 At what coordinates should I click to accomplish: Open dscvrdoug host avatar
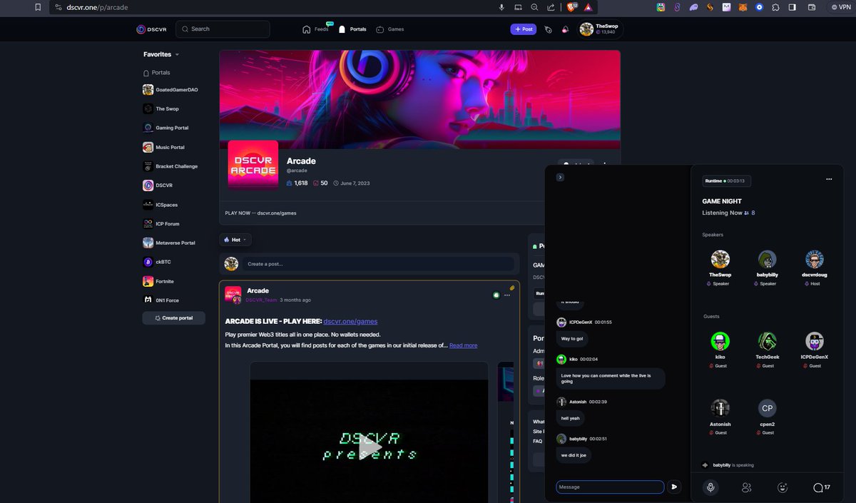(x=815, y=259)
